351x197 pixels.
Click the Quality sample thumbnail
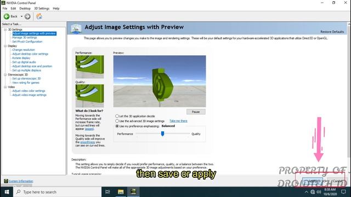pos(89,96)
